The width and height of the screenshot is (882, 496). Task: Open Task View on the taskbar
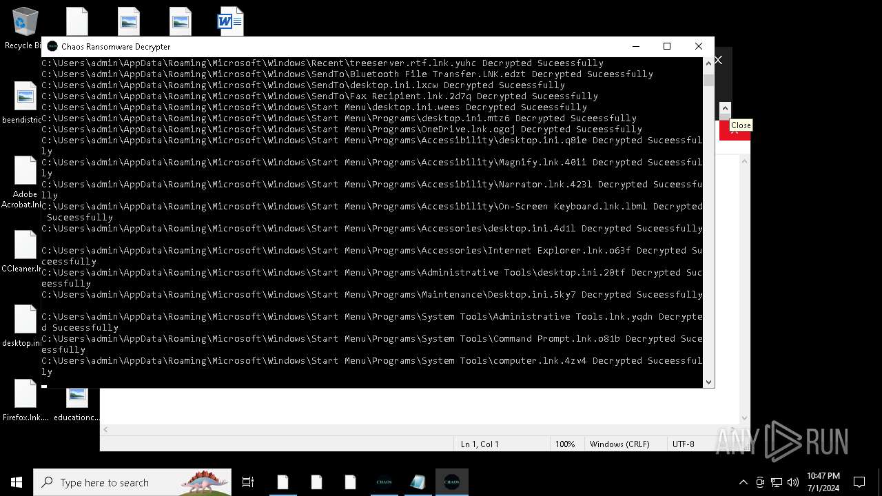(x=248, y=482)
